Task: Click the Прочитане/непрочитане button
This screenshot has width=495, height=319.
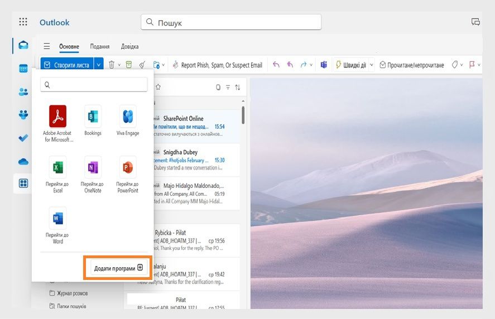Action: tap(412, 65)
